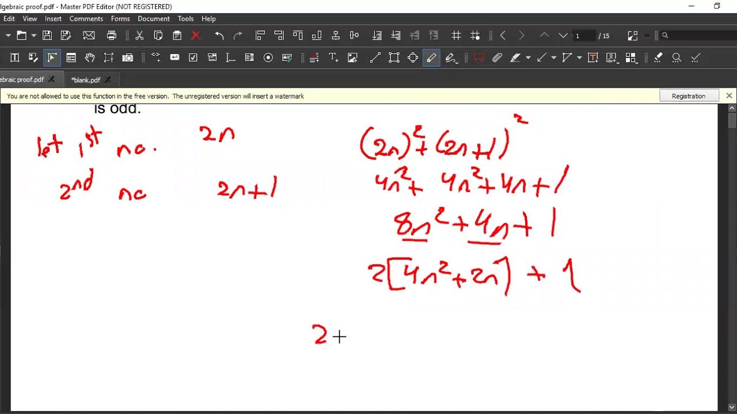Insert a checkbox form field

coord(193,57)
